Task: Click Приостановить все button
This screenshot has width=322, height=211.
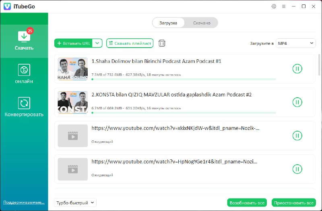Action: (x=294, y=203)
